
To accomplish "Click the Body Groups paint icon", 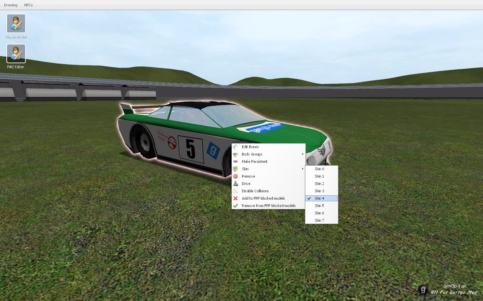I will click(x=235, y=154).
